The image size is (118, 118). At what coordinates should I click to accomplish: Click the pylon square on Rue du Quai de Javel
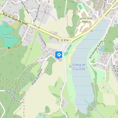tap(39, 28)
